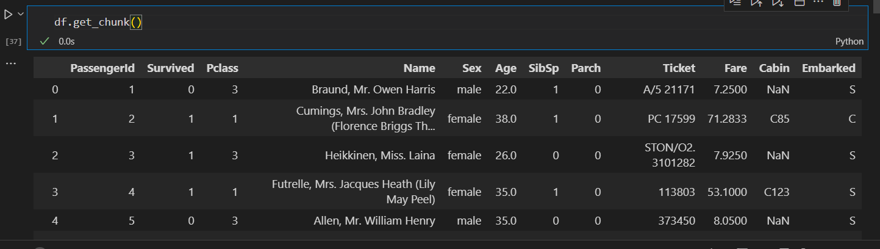This screenshot has height=249, width=880.
Task: Delete the cell with trash icon
Action: click(x=837, y=3)
